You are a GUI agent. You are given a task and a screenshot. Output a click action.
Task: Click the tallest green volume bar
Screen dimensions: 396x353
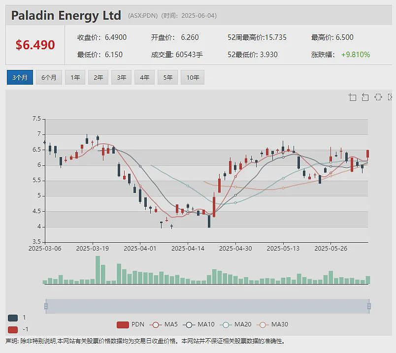point(98,270)
